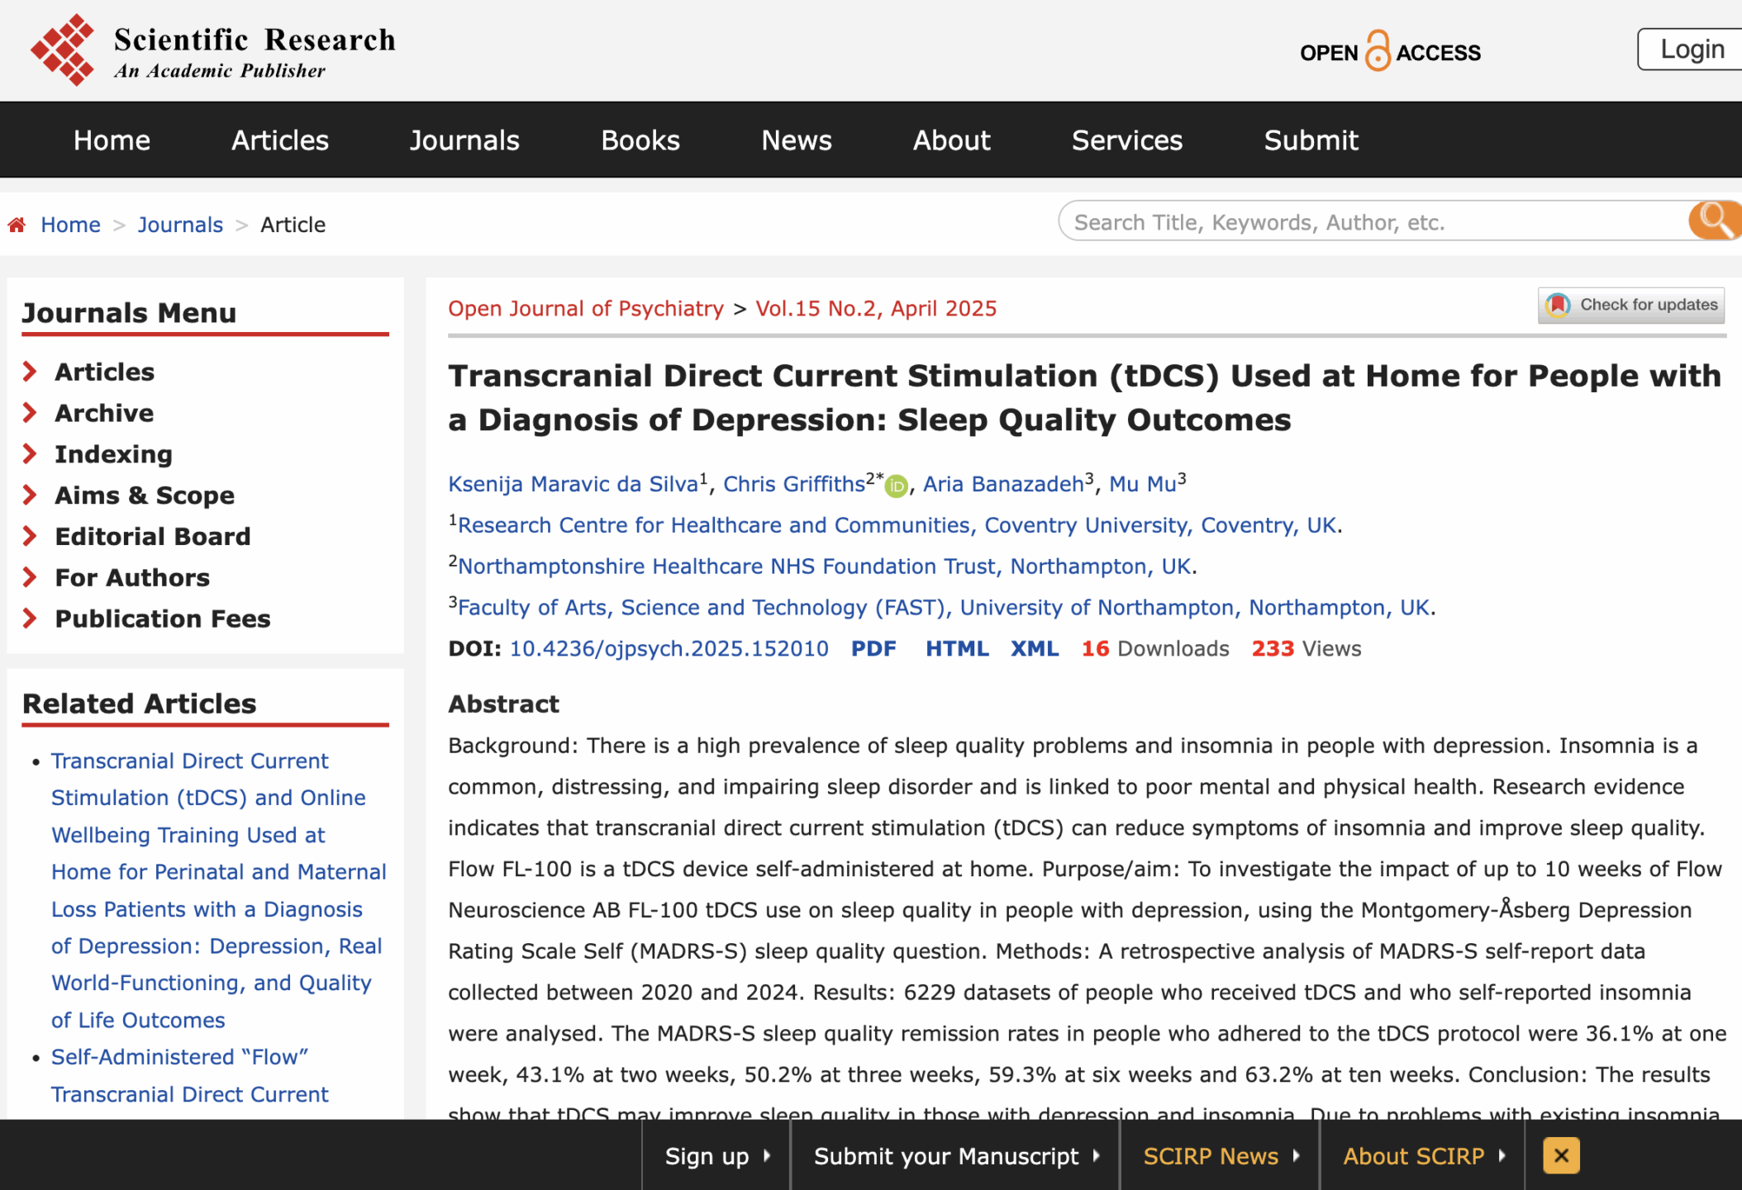The width and height of the screenshot is (1742, 1190).
Task: Click the Check for updates badge
Action: click(x=1631, y=305)
